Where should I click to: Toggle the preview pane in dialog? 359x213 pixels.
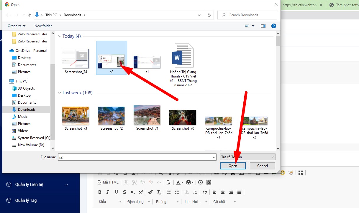[263, 26]
